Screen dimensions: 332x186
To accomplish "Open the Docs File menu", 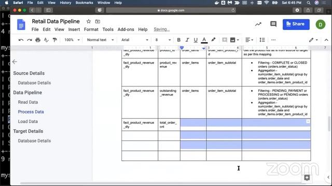I will click(35, 29).
